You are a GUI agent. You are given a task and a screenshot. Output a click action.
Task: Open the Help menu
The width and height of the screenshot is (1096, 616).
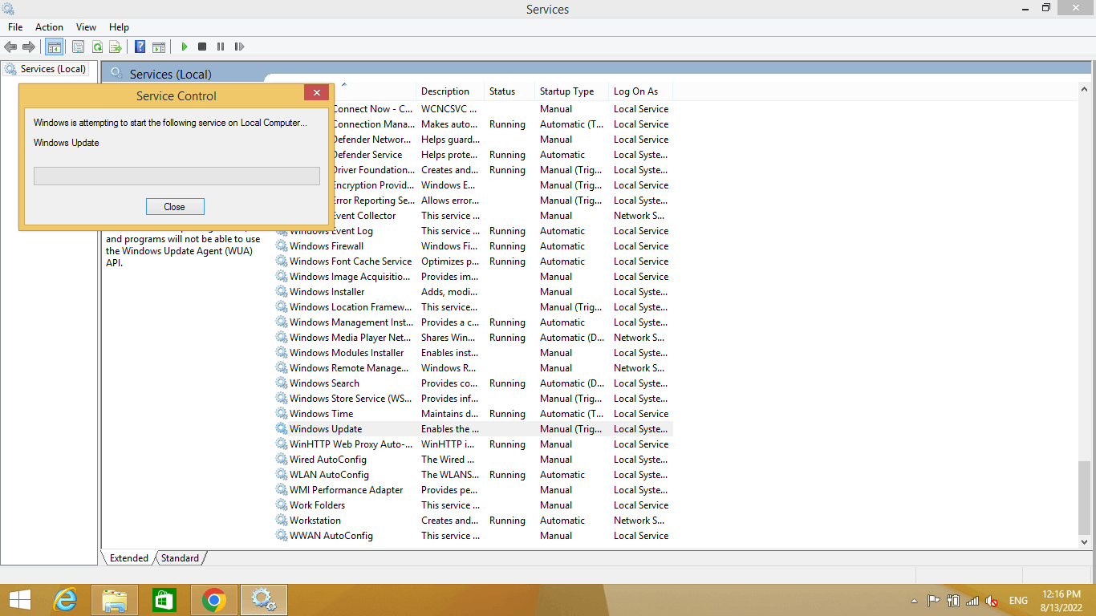point(119,27)
